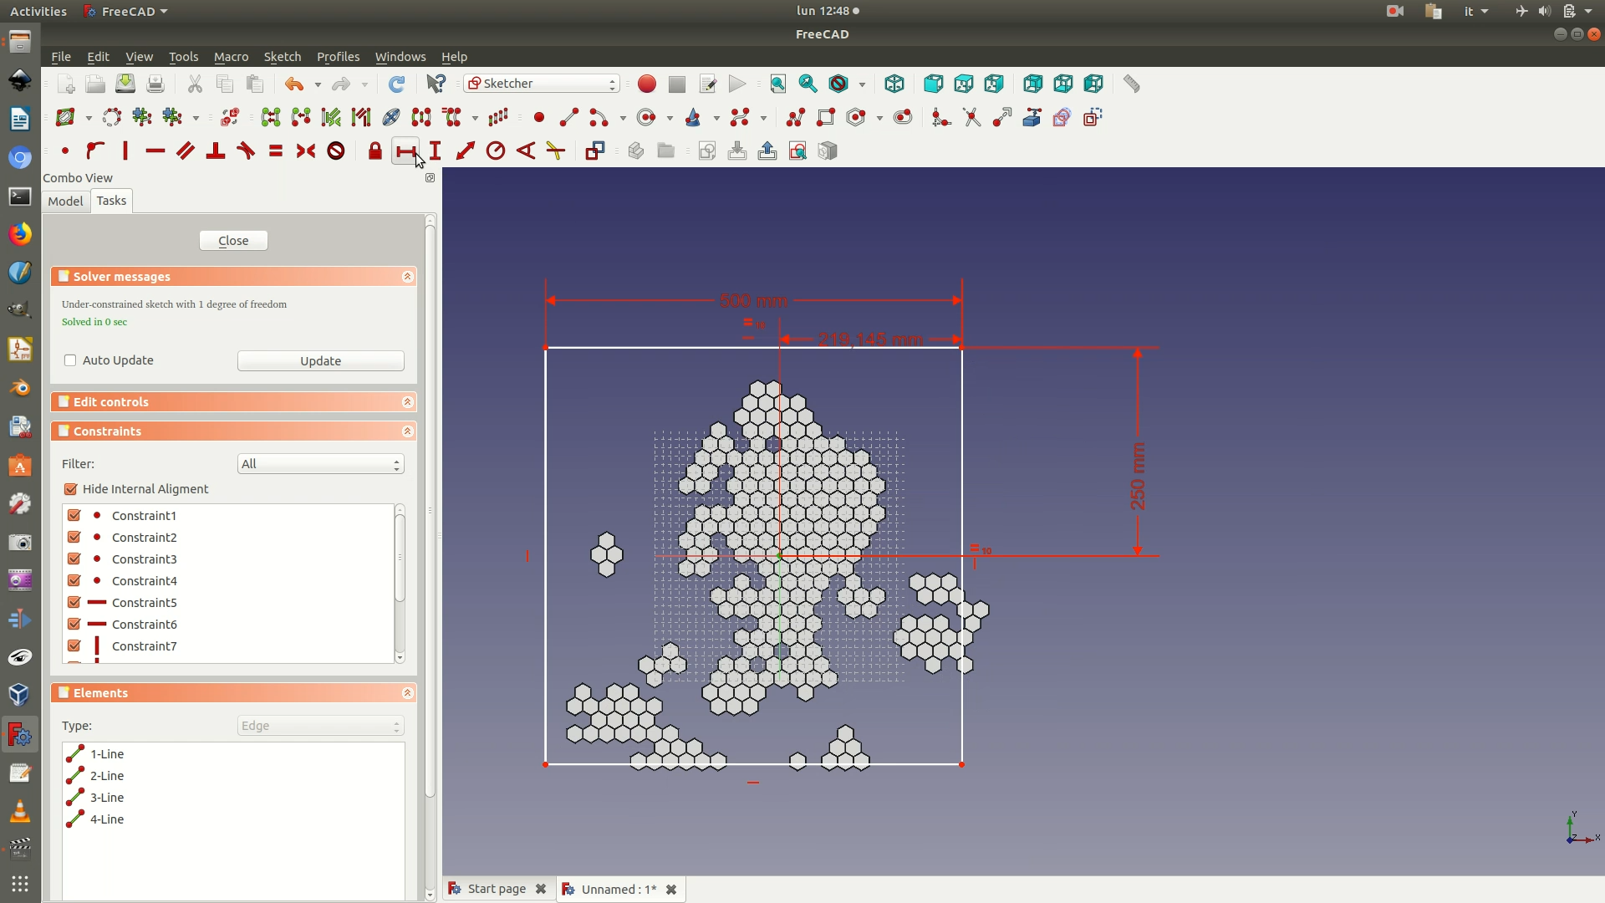Open the Sketcher workbench dropdown
This screenshot has height=903, width=1605.
click(542, 84)
